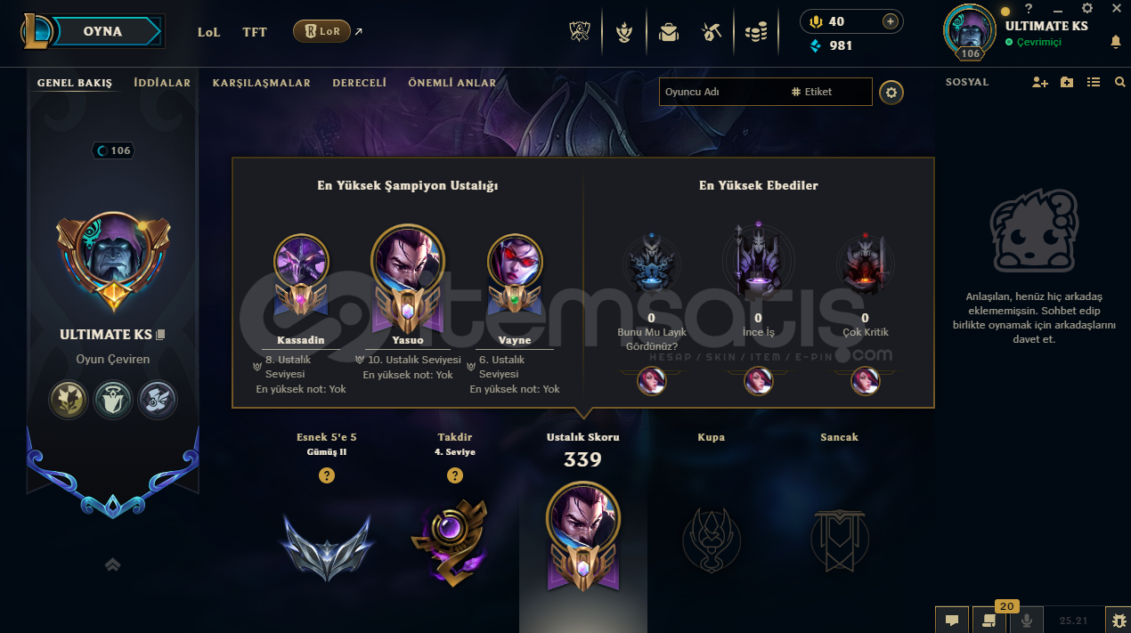Click the LoR launcher button
The height and width of the screenshot is (633, 1131).
[x=321, y=31]
